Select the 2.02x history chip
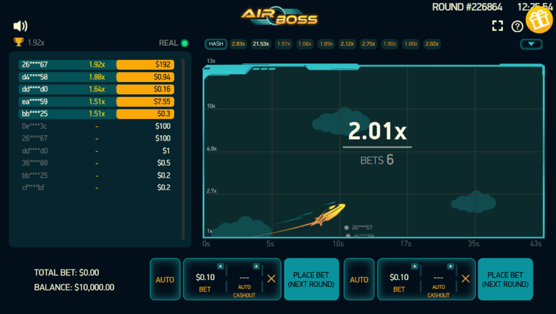Viewport: 556px width, 314px height. [x=432, y=44]
